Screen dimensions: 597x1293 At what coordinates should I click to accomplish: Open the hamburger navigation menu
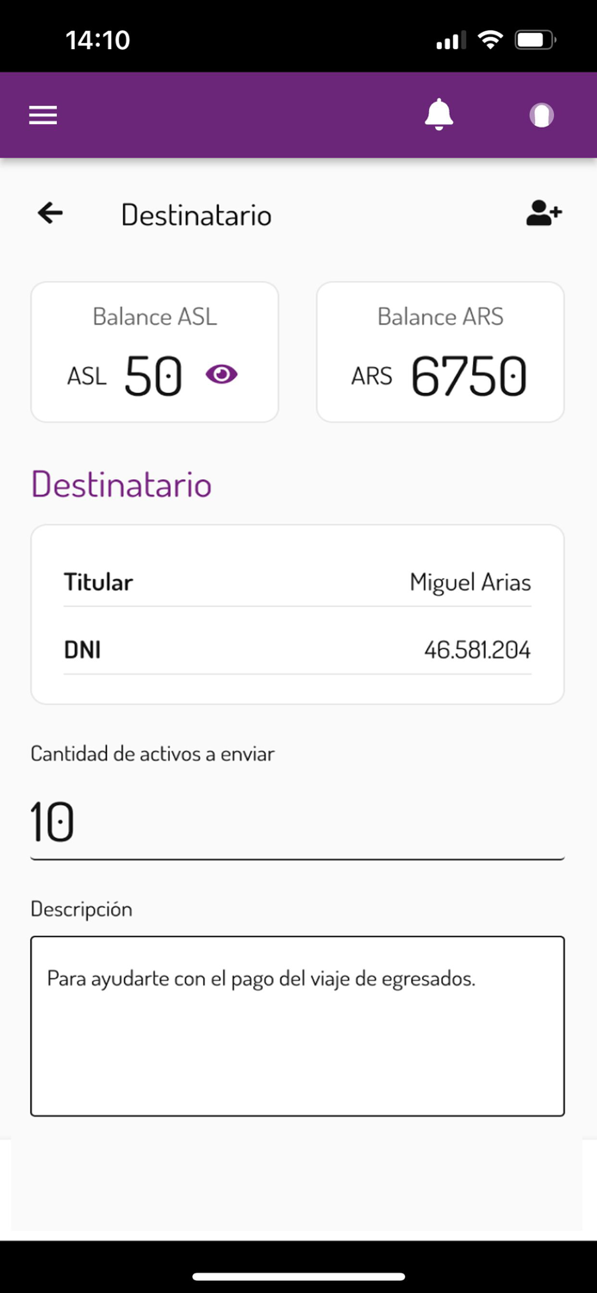pyautogui.click(x=42, y=115)
